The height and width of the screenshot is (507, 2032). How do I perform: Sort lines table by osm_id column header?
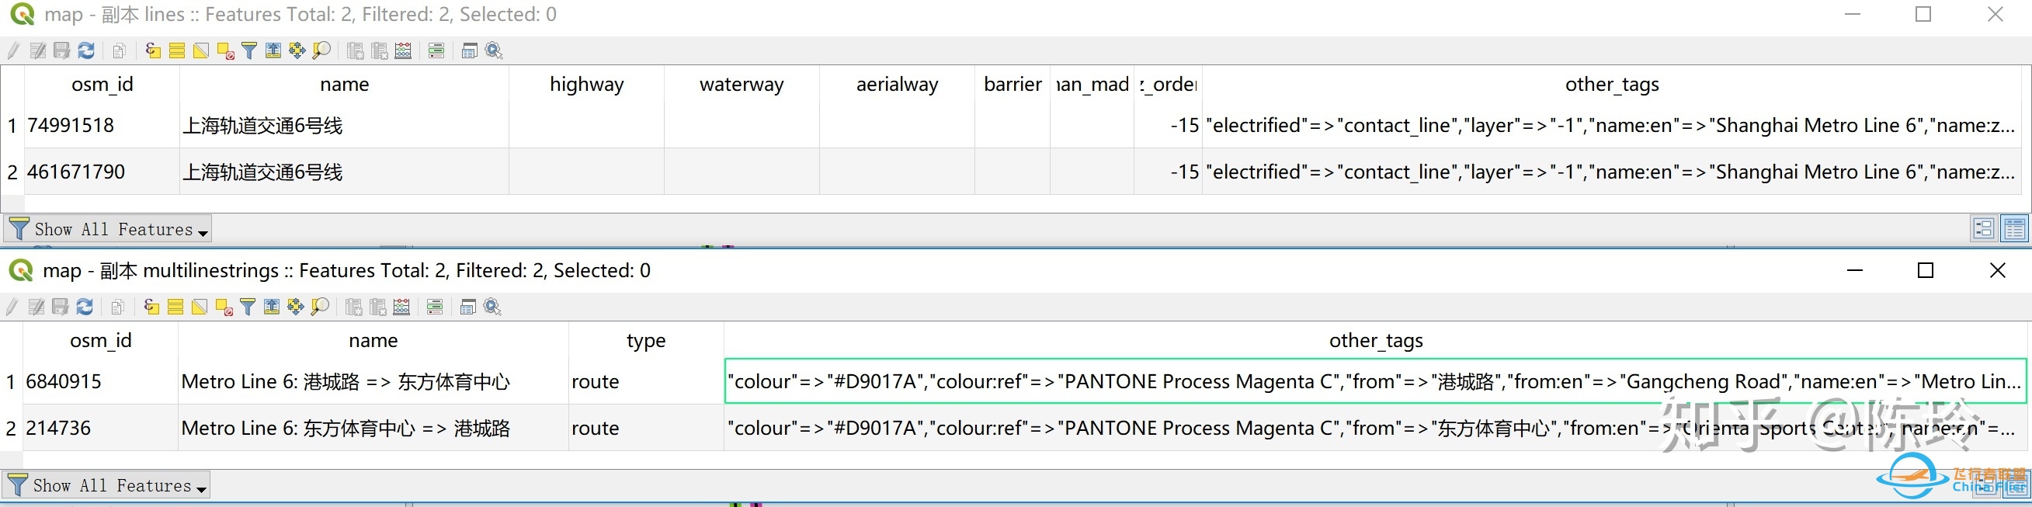102,85
